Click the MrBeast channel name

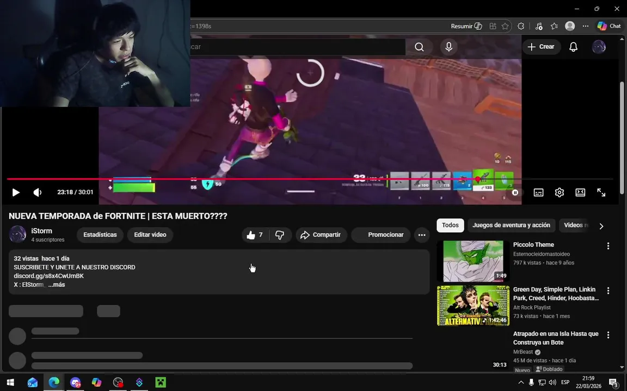523,352
